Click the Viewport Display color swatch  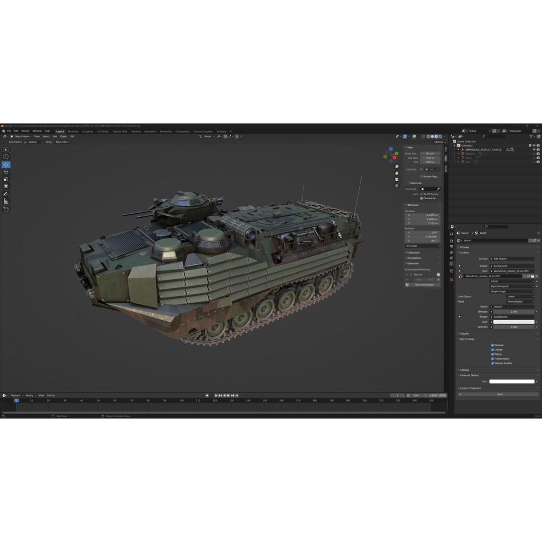(512, 381)
